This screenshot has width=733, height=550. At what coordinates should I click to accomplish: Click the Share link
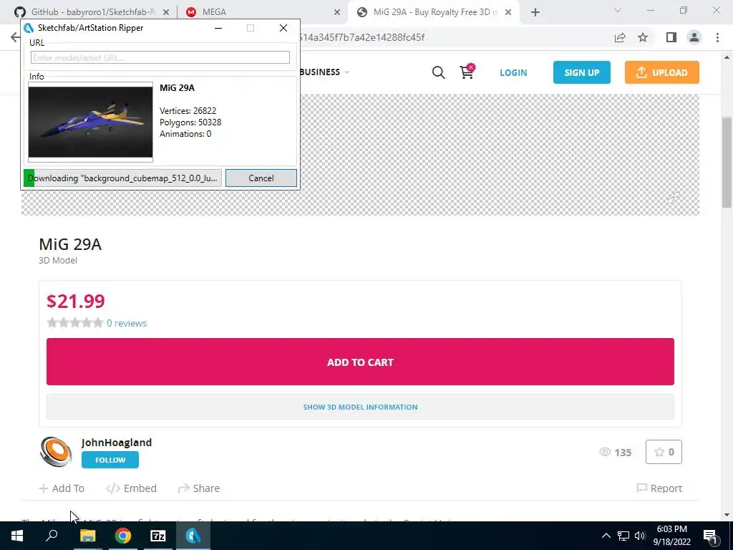[199, 488]
